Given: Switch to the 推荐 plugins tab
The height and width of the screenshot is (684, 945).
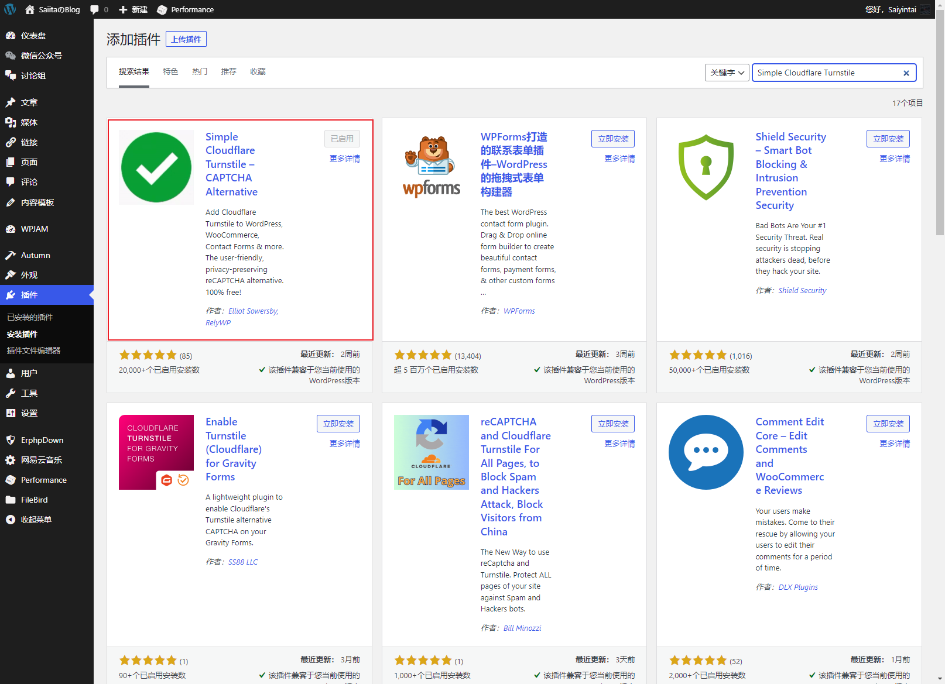Looking at the screenshot, I should (229, 71).
